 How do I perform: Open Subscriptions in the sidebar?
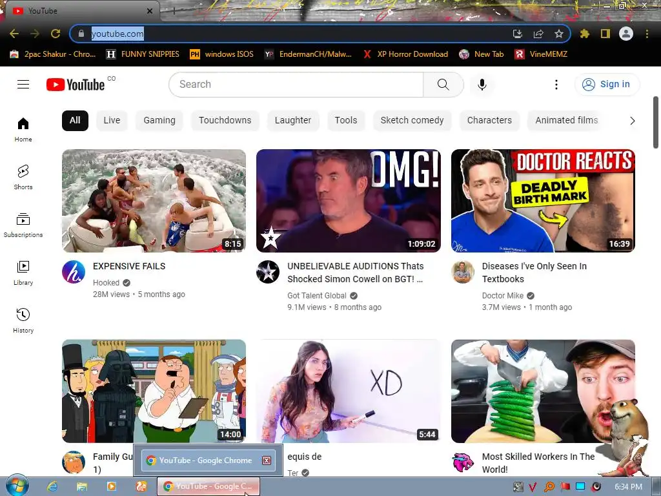(23, 225)
